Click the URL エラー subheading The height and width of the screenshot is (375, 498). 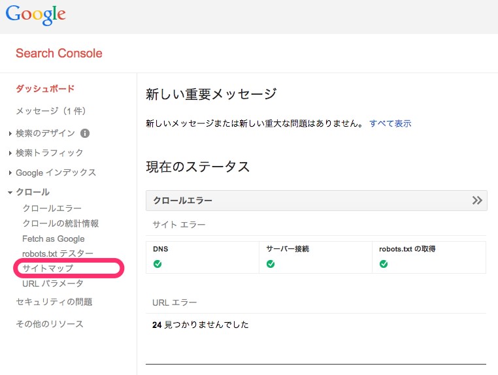pyautogui.click(x=174, y=302)
